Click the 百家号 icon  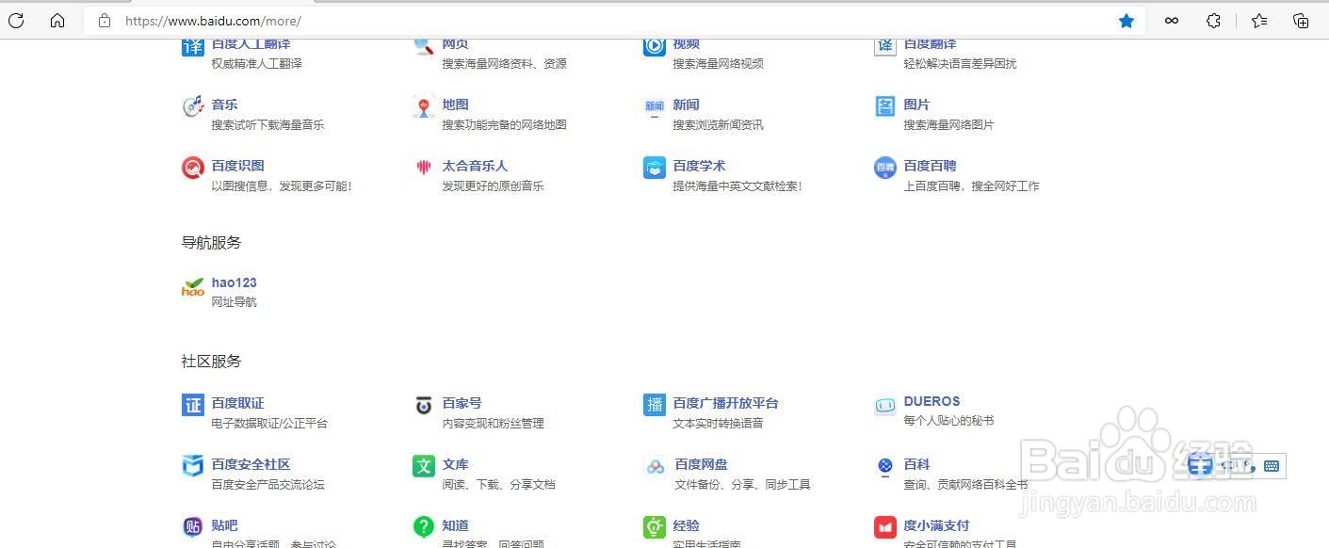pyautogui.click(x=424, y=405)
